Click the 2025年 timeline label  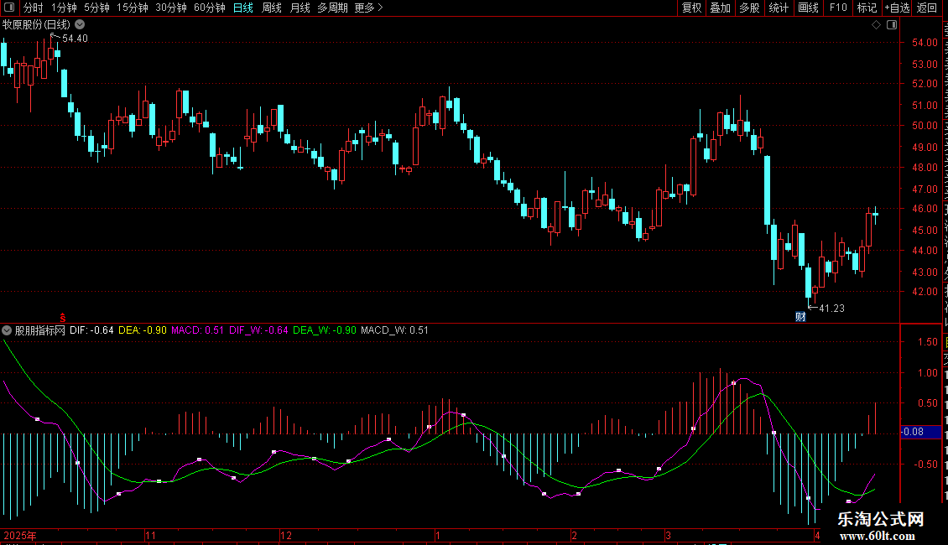pos(20,535)
